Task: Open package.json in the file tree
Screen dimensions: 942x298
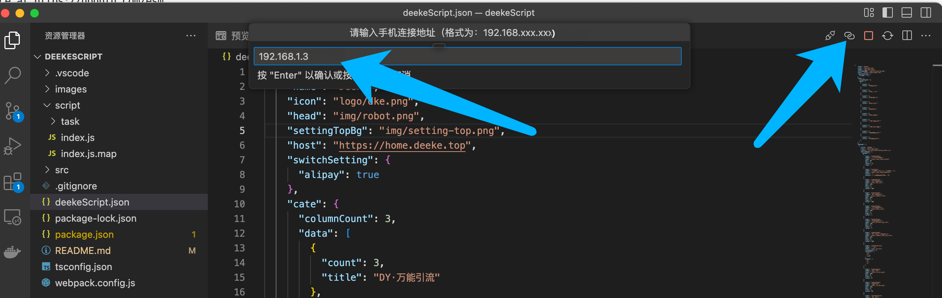Action: click(84, 235)
